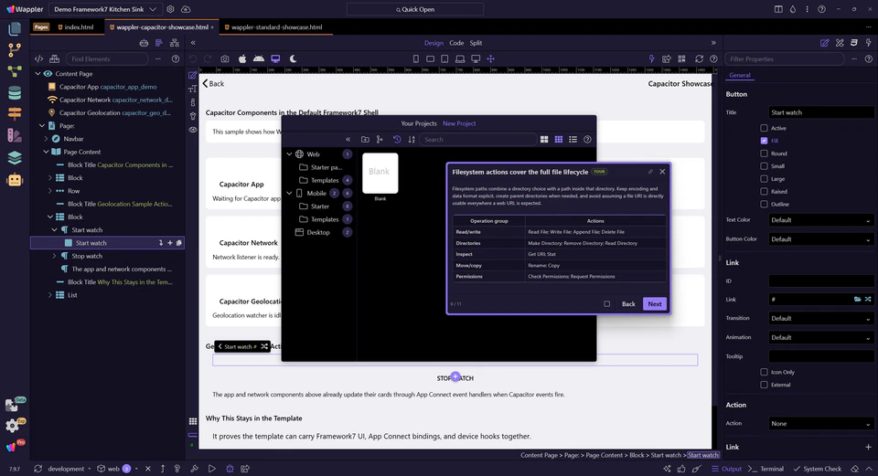The width and height of the screenshot is (878, 476).
Task: Enable the External link checkbox
Action: pos(764,385)
